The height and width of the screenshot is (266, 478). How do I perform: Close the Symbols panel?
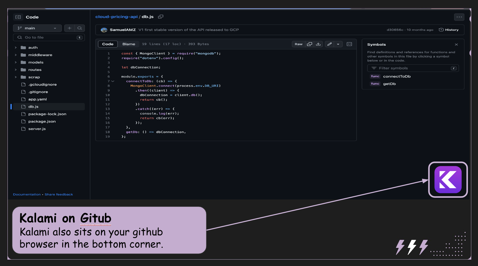(x=456, y=44)
